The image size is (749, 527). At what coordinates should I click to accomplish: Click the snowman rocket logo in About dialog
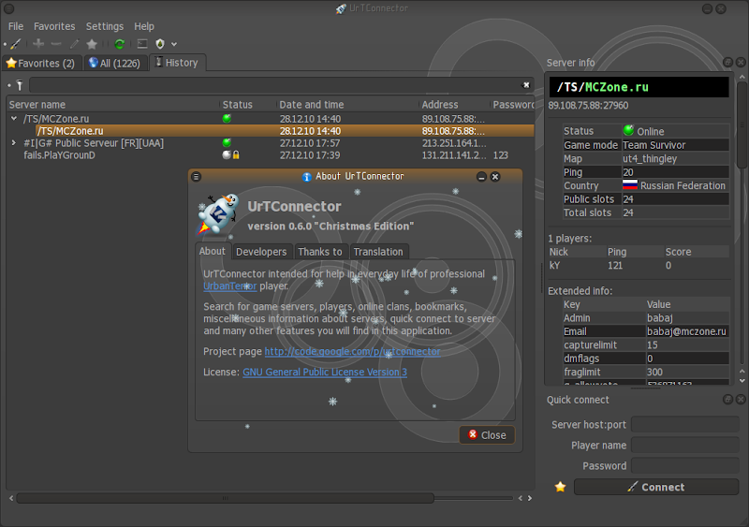click(218, 215)
